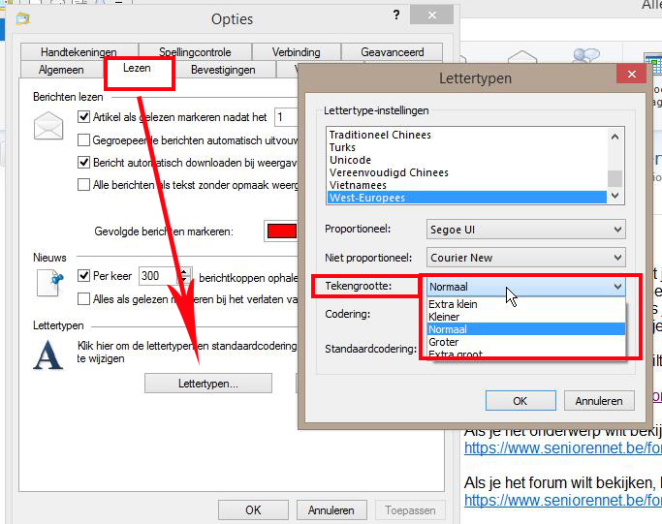The height and width of the screenshot is (524, 662).
Task: Close the Lettertypen dialog with the red X
Action: tap(630, 76)
